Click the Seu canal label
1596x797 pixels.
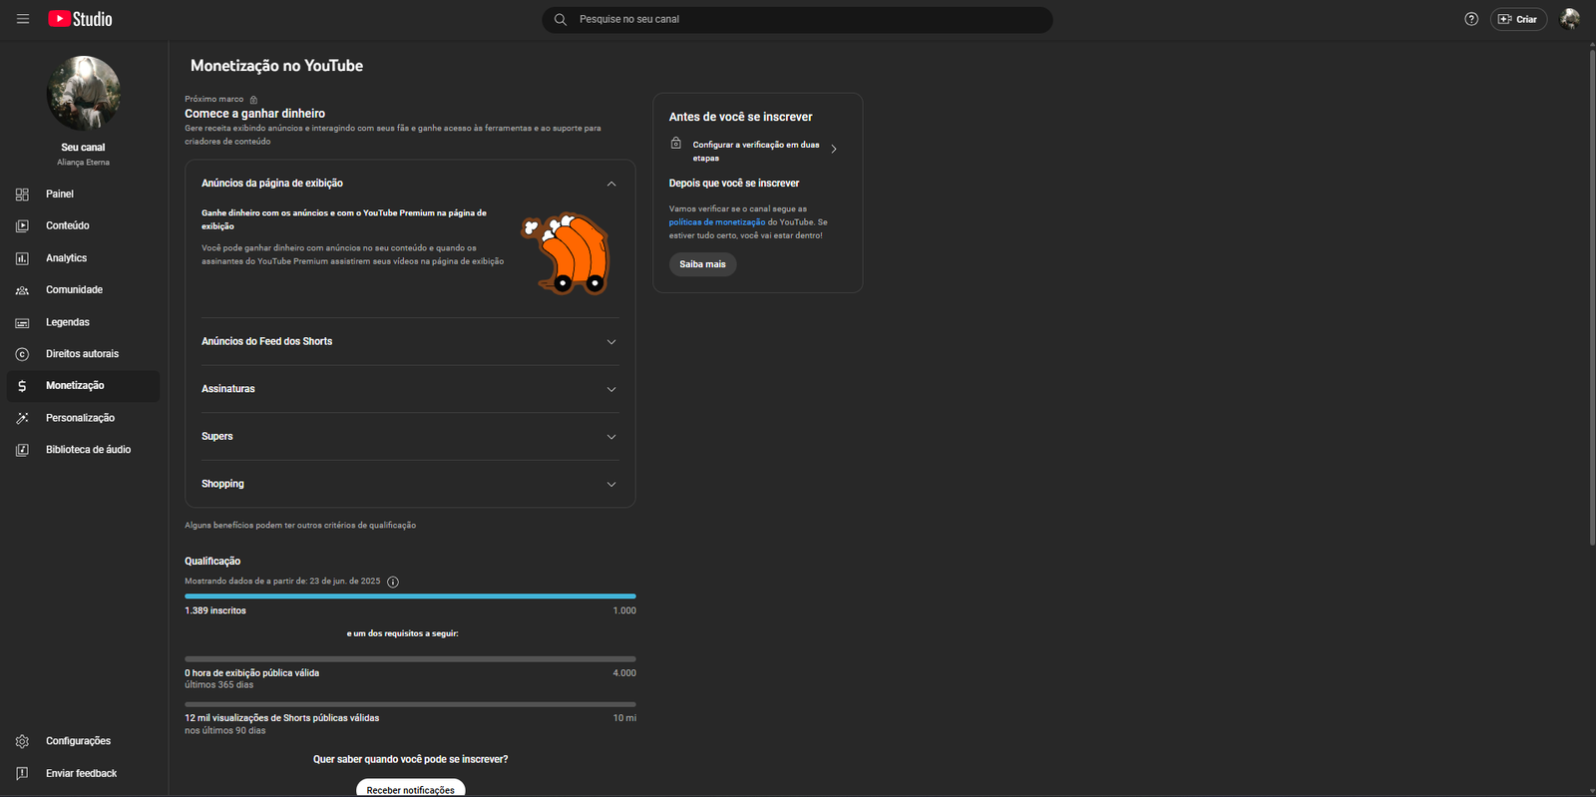click(84, 148)
